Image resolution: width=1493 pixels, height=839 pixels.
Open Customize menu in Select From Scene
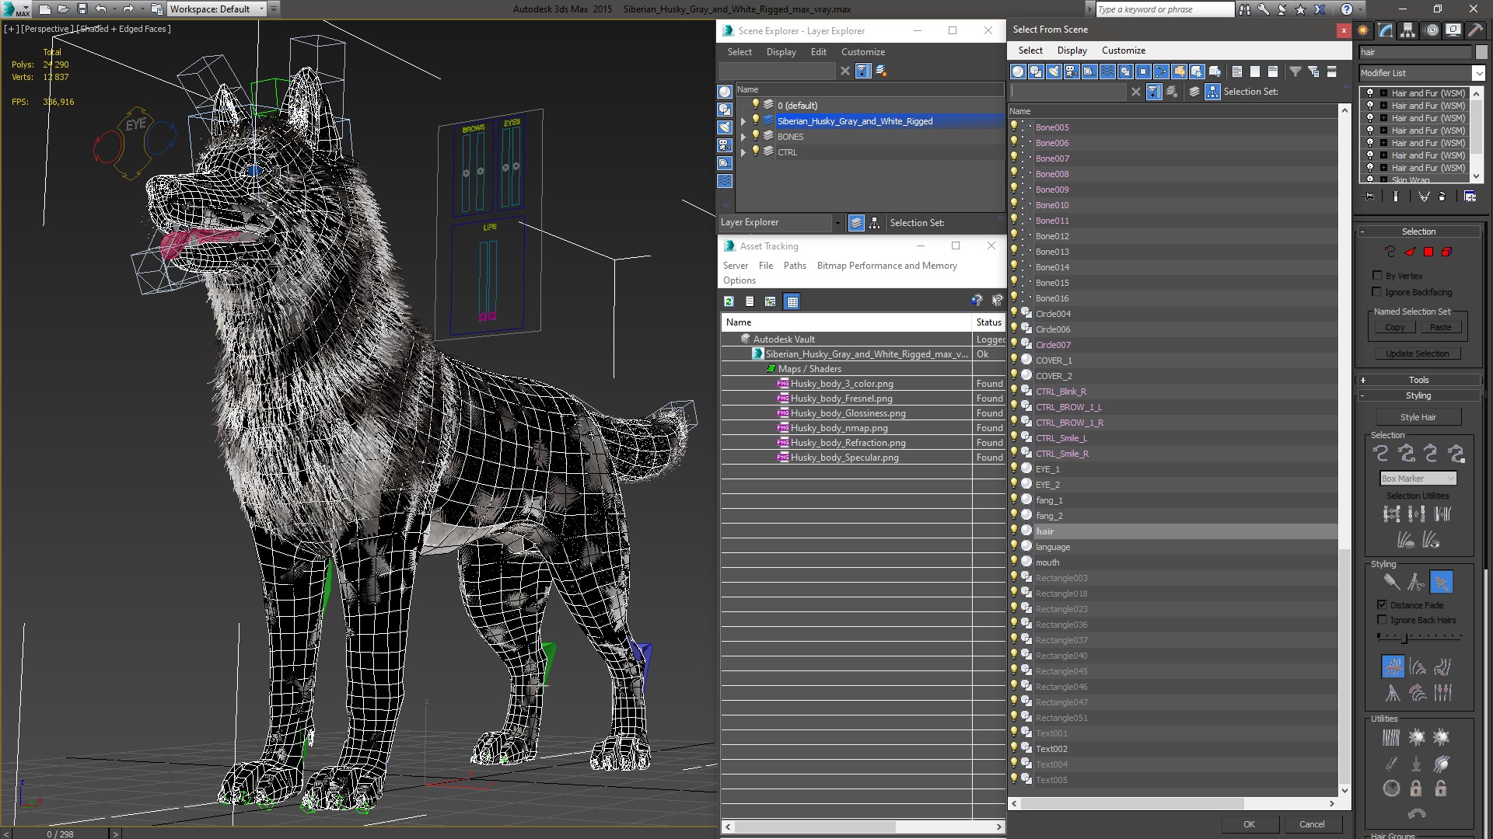click(1123, 50)
